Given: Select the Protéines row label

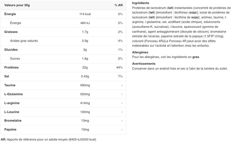Looking at the screenshot, I should [11, 67].
